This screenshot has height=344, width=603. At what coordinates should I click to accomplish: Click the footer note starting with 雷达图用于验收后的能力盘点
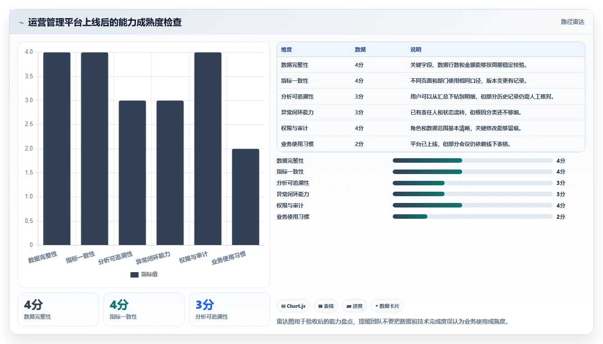(x=392, y=322)
